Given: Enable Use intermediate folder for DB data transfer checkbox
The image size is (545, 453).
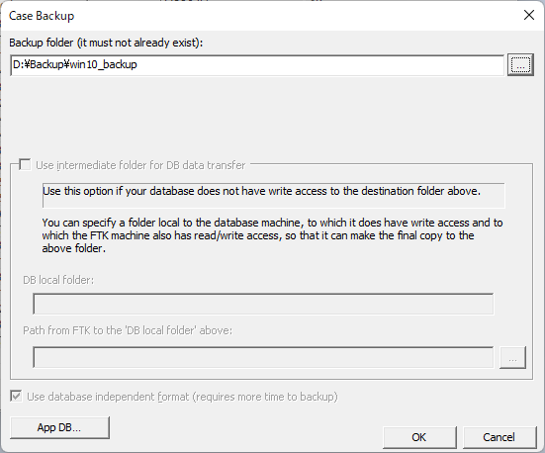Looking at the screenshot, I should [25, 165].
